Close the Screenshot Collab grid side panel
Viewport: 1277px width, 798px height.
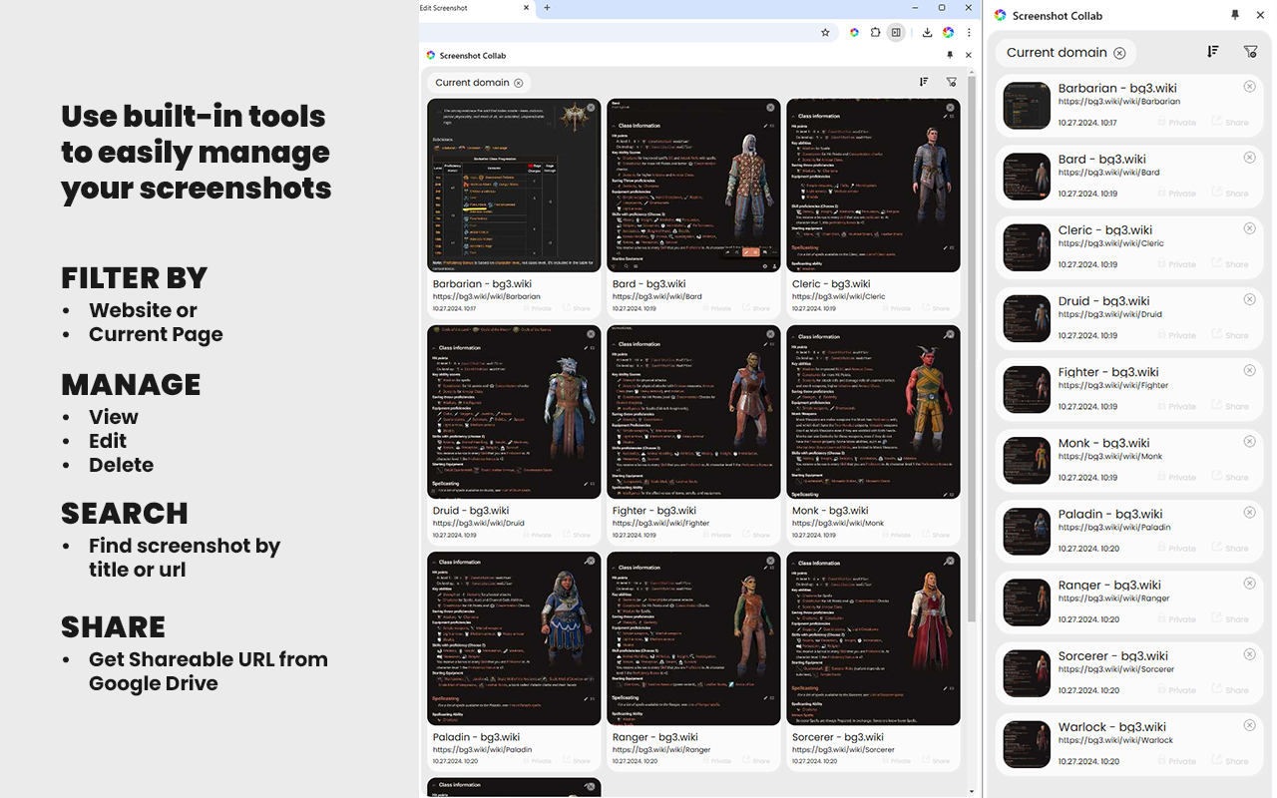968,55
